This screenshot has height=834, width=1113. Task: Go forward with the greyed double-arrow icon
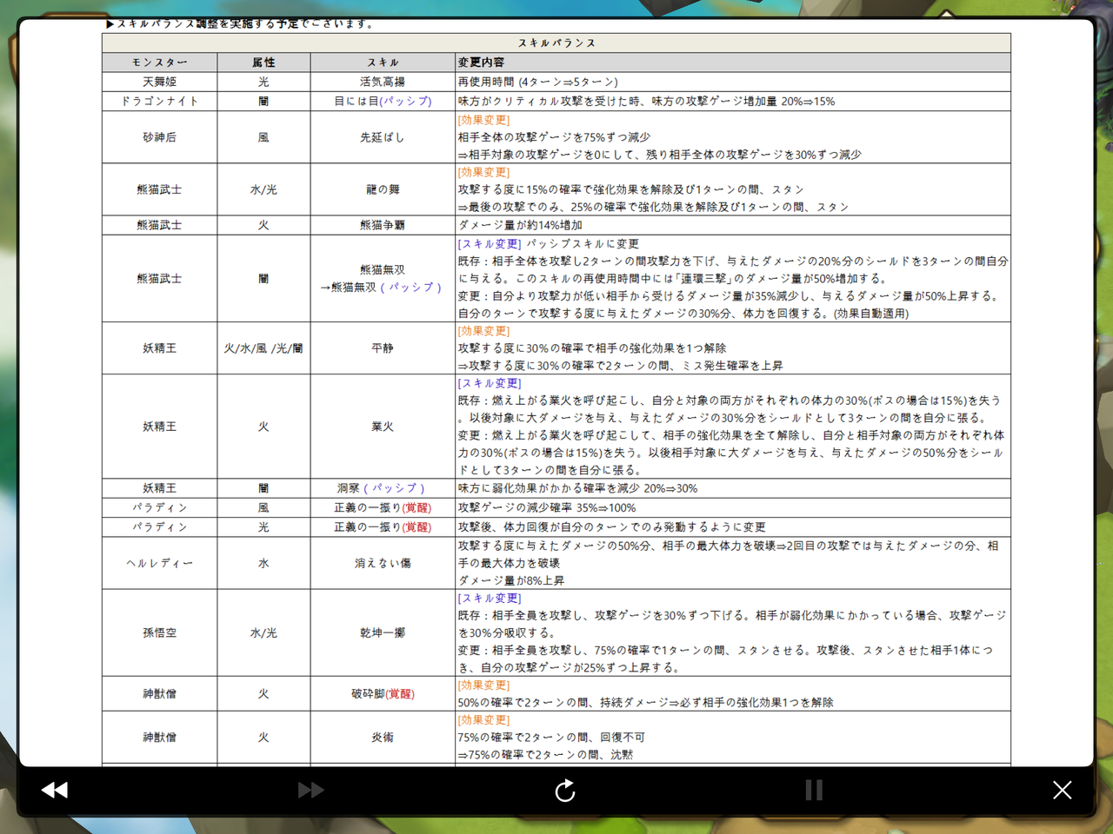pos(310,790)
